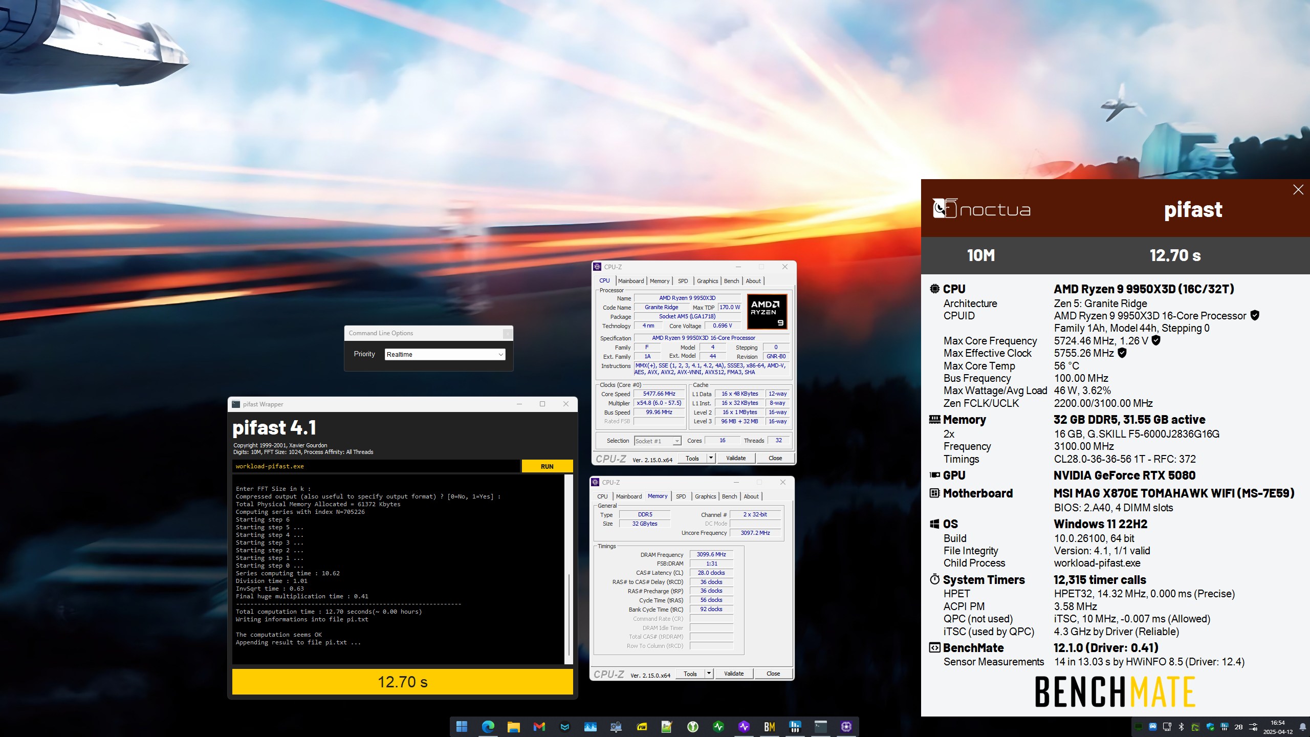Select CPU tab in lower CPU-Z window

coord(602,496)
